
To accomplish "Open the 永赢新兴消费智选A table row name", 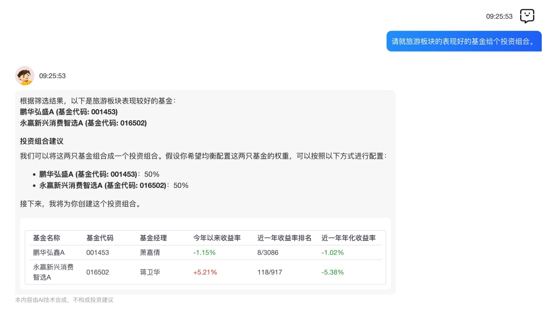I will [x=53, y=272].
